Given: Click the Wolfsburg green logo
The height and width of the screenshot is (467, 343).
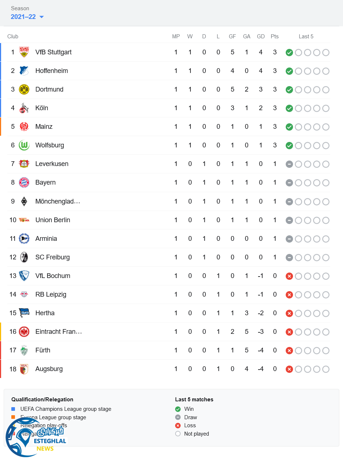Looking at the screenshot, I should pos(24,145).
